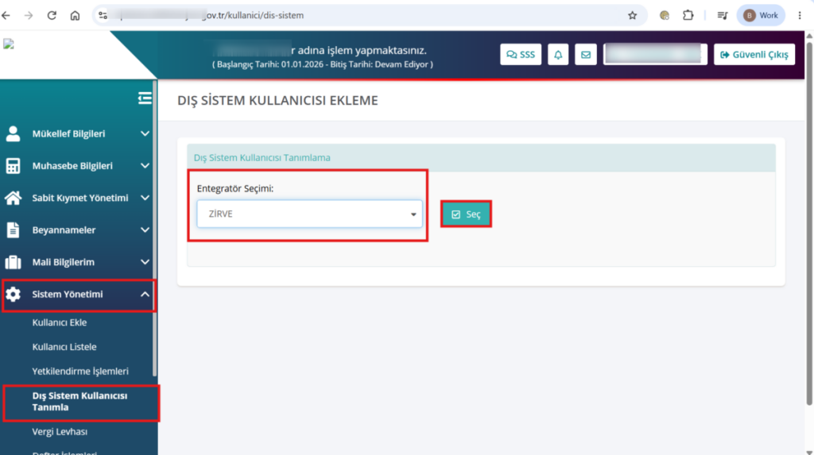Click the browser home icon
814x455 pixels.
pos(75,16)
